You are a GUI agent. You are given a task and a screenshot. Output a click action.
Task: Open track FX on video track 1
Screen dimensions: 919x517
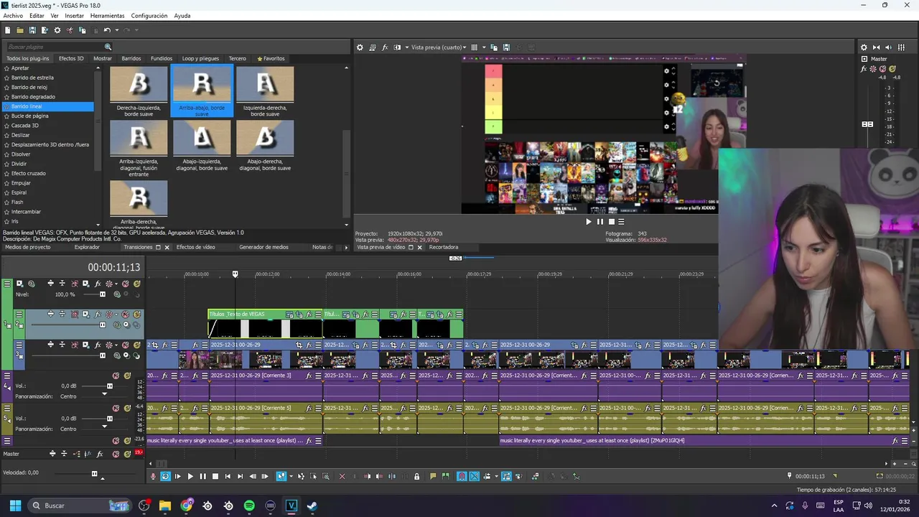(98, 284)
